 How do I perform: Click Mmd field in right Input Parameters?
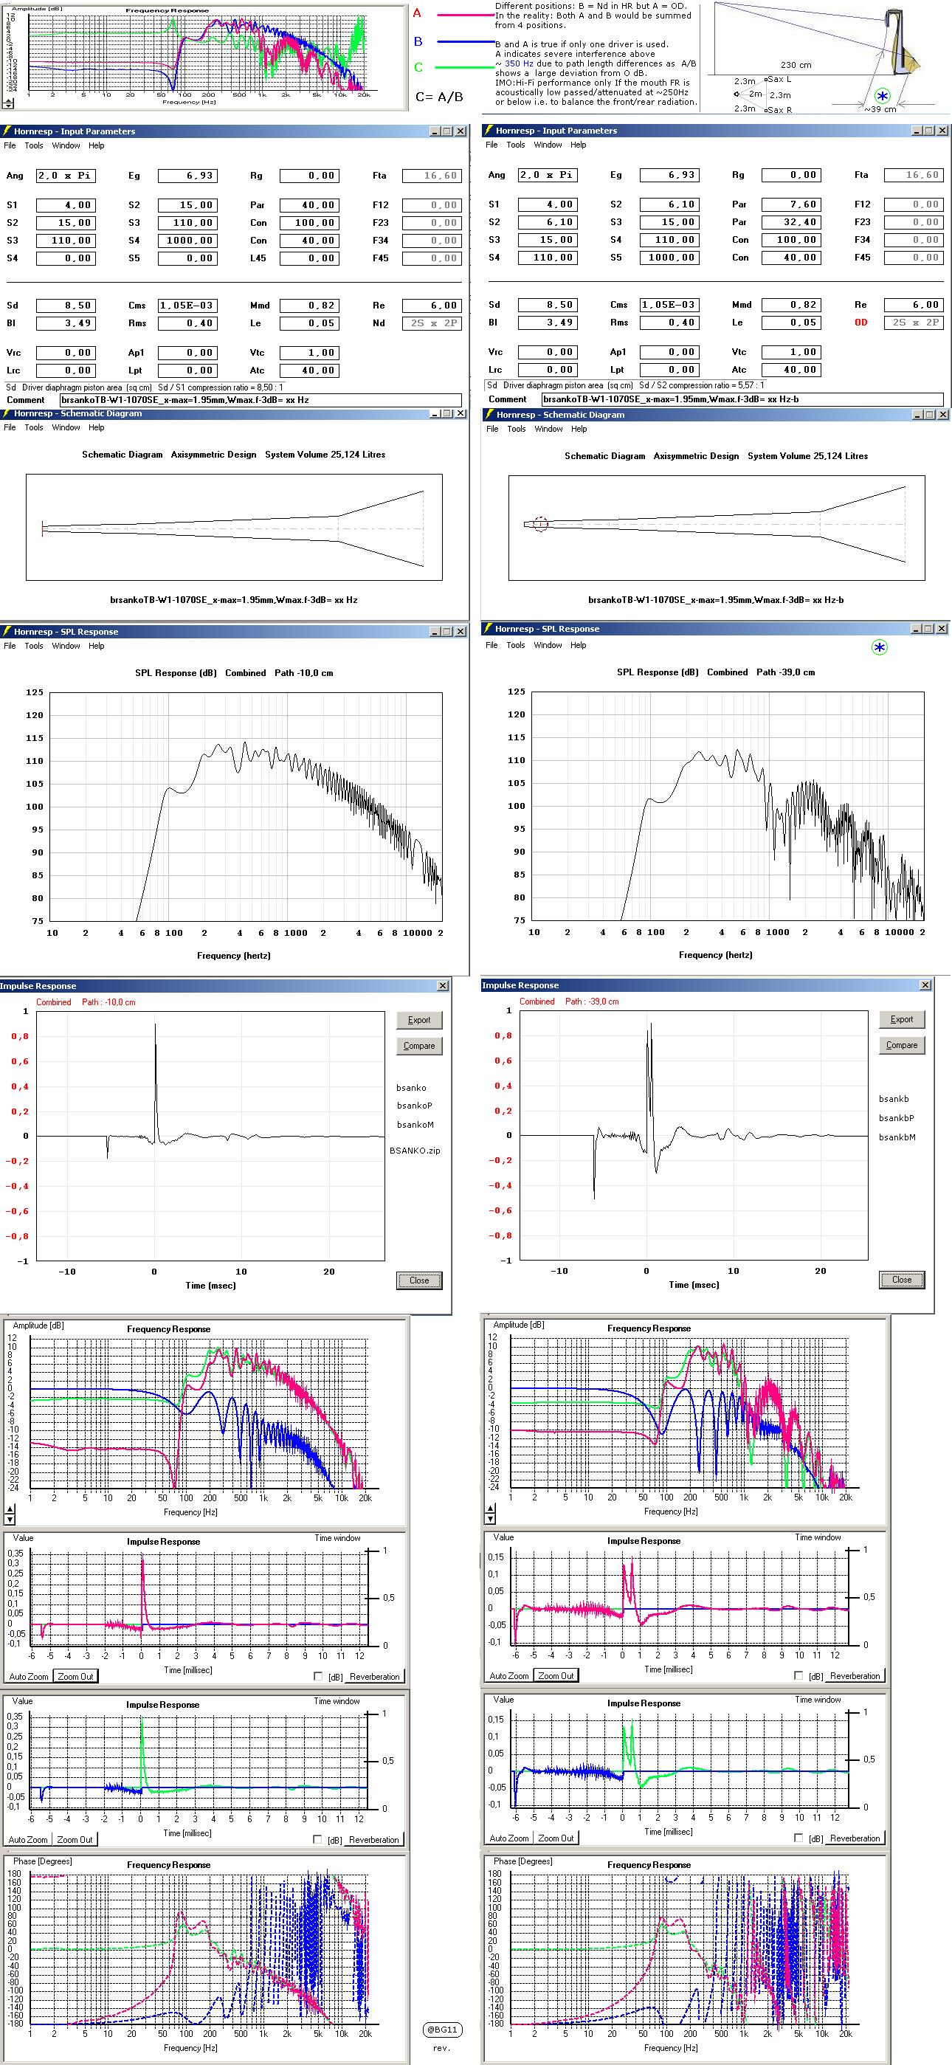point(791,305)
